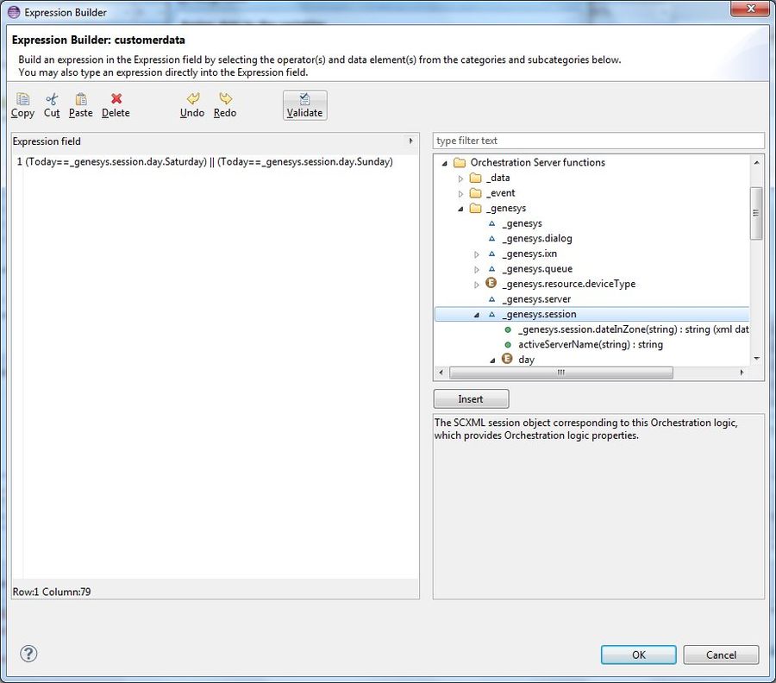Click the Redo arrow icon
Image resolution: width=776 pixels, height=683 pixels.
pyautogui.click(x=225, y=98)
